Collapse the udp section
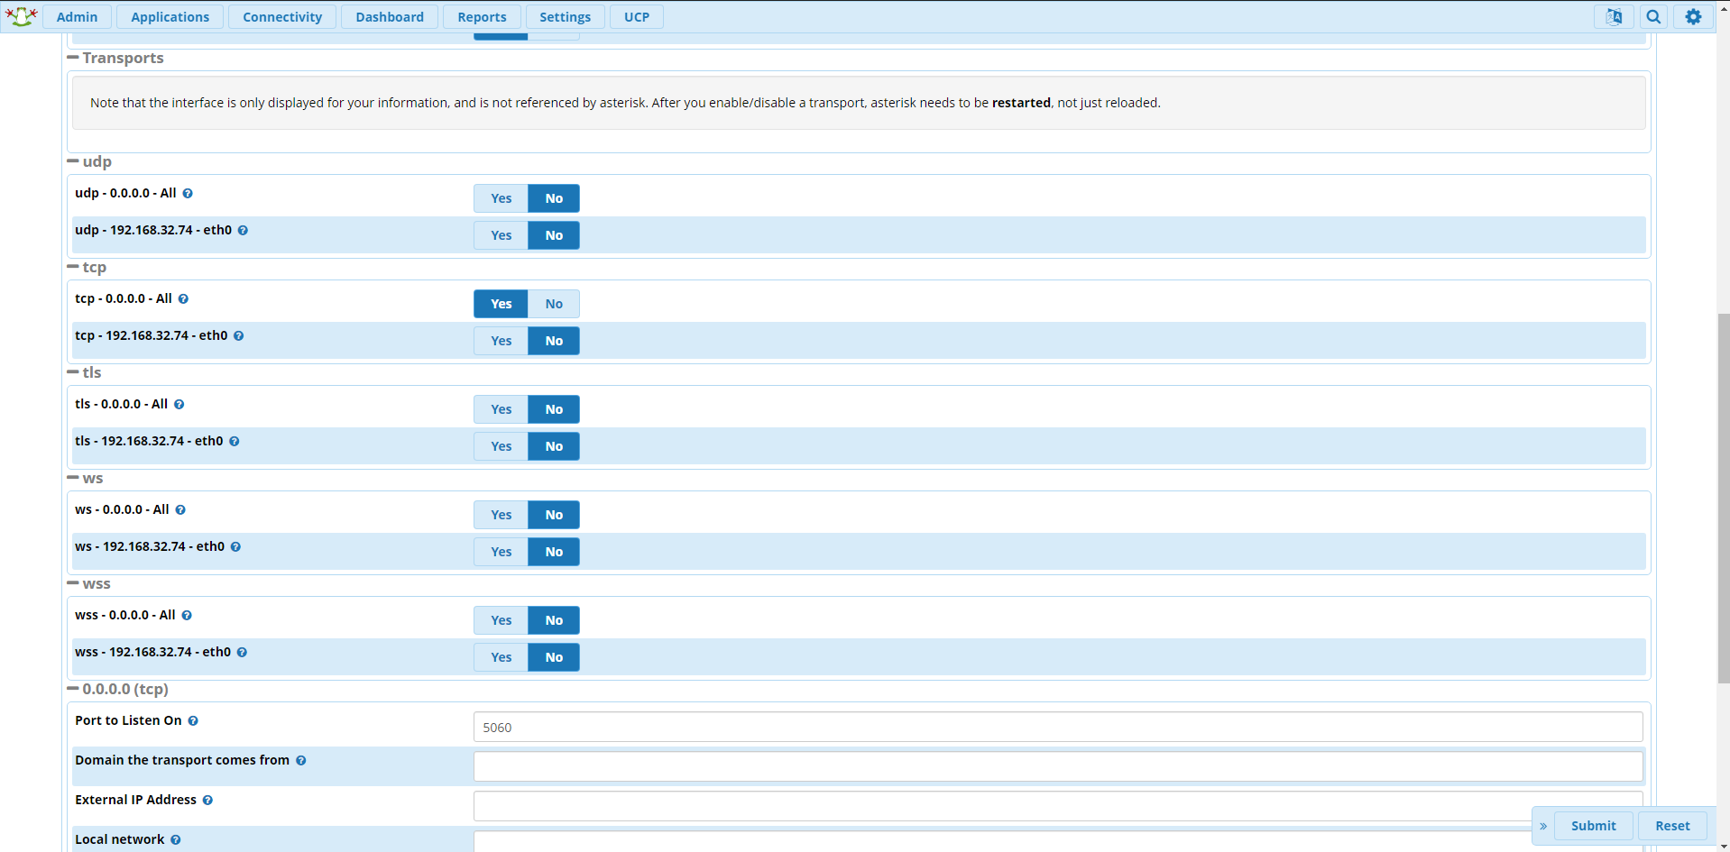Screen dimensions: 1730x852 click(73, 161)
